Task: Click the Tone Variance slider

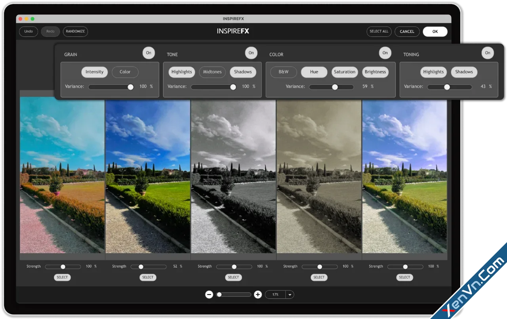Action: point(213,87)
